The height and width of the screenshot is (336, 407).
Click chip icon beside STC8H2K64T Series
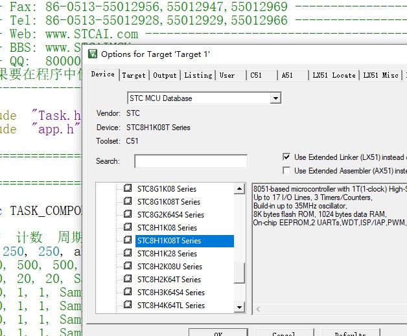pos(128,278)
